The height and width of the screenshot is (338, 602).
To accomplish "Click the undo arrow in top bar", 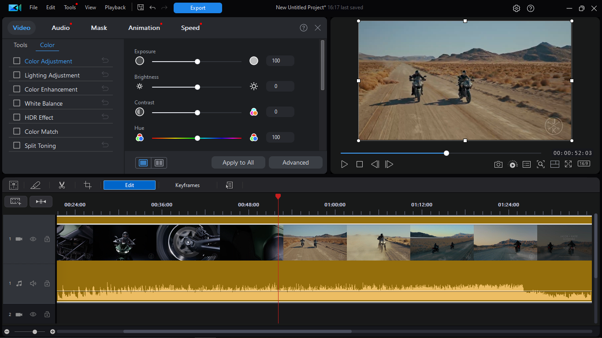I will coord(152,7).
